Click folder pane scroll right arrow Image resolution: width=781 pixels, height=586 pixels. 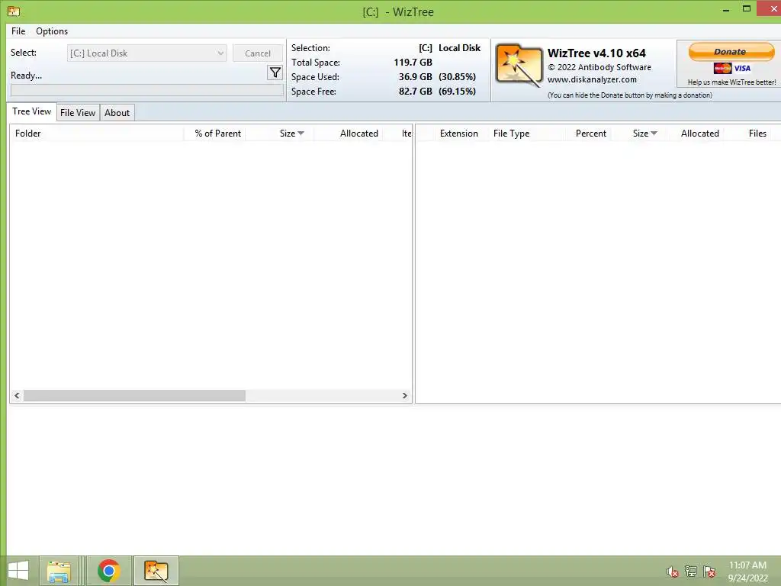404,396
